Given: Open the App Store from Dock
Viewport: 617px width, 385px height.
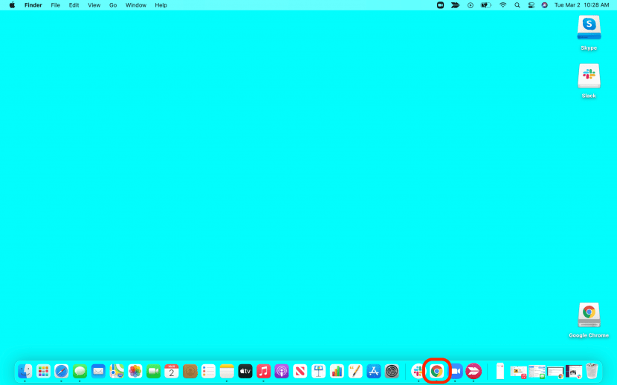Looking at the screenshot, I should pos(374,371).
